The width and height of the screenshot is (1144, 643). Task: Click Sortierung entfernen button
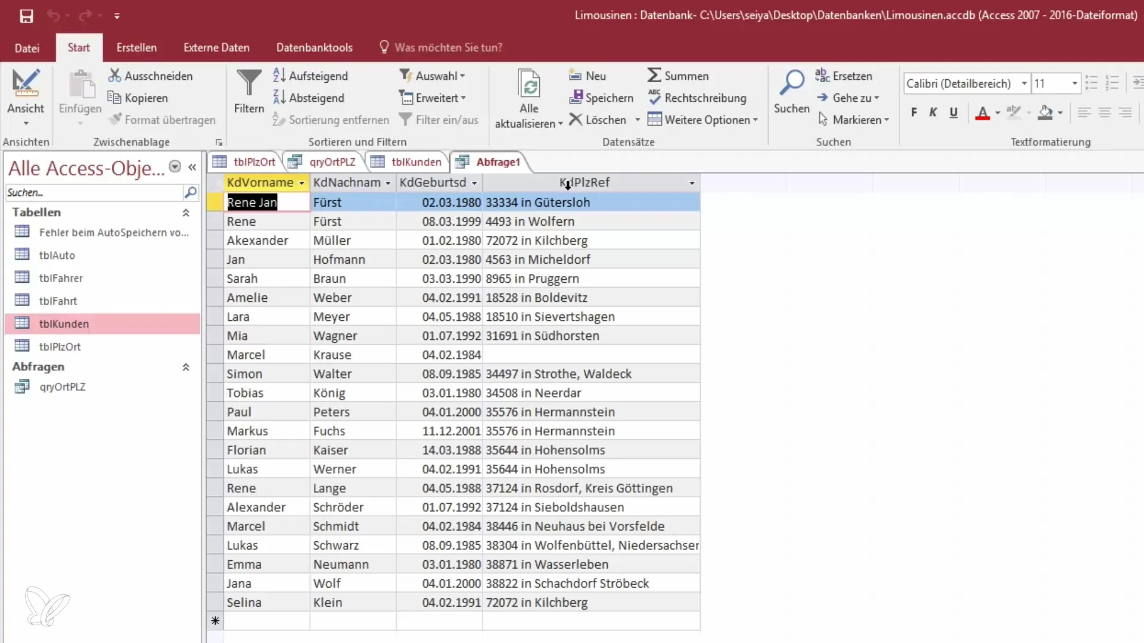(x=331, y=120)
